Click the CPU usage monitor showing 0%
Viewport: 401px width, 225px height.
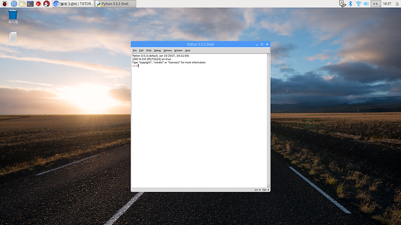pos(375,4)
